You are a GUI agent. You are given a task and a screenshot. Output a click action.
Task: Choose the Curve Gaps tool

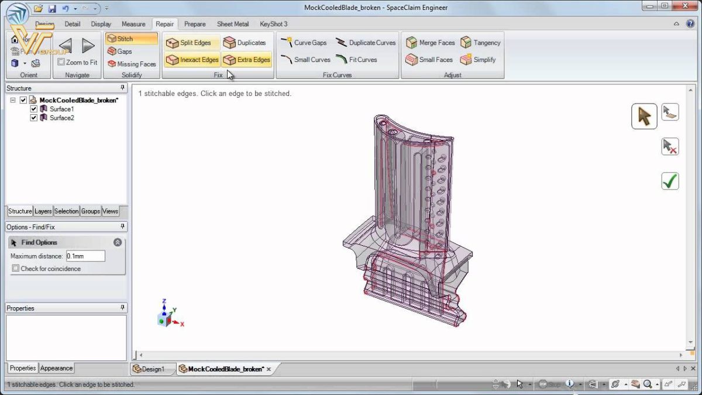[304, 43]
